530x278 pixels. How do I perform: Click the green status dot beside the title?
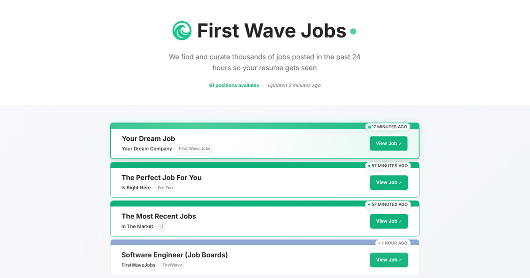tap(353, 31)
